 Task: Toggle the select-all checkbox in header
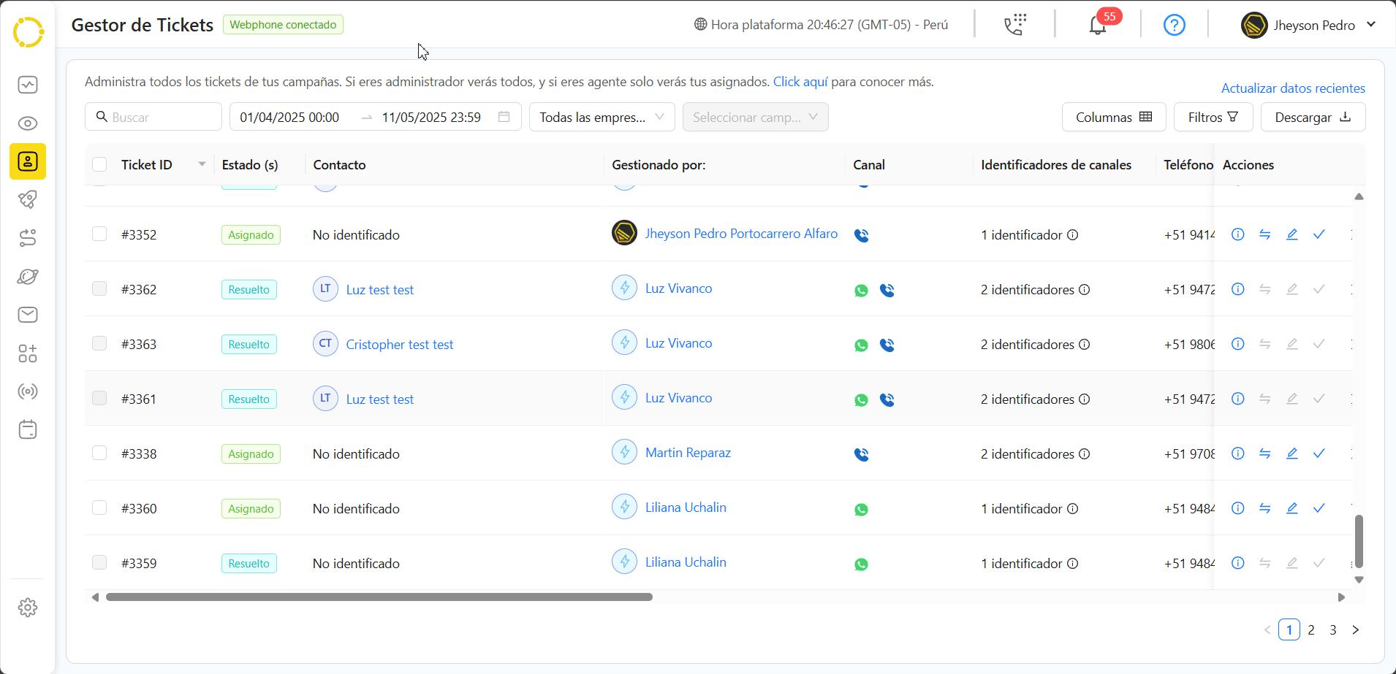coord(99,165)
